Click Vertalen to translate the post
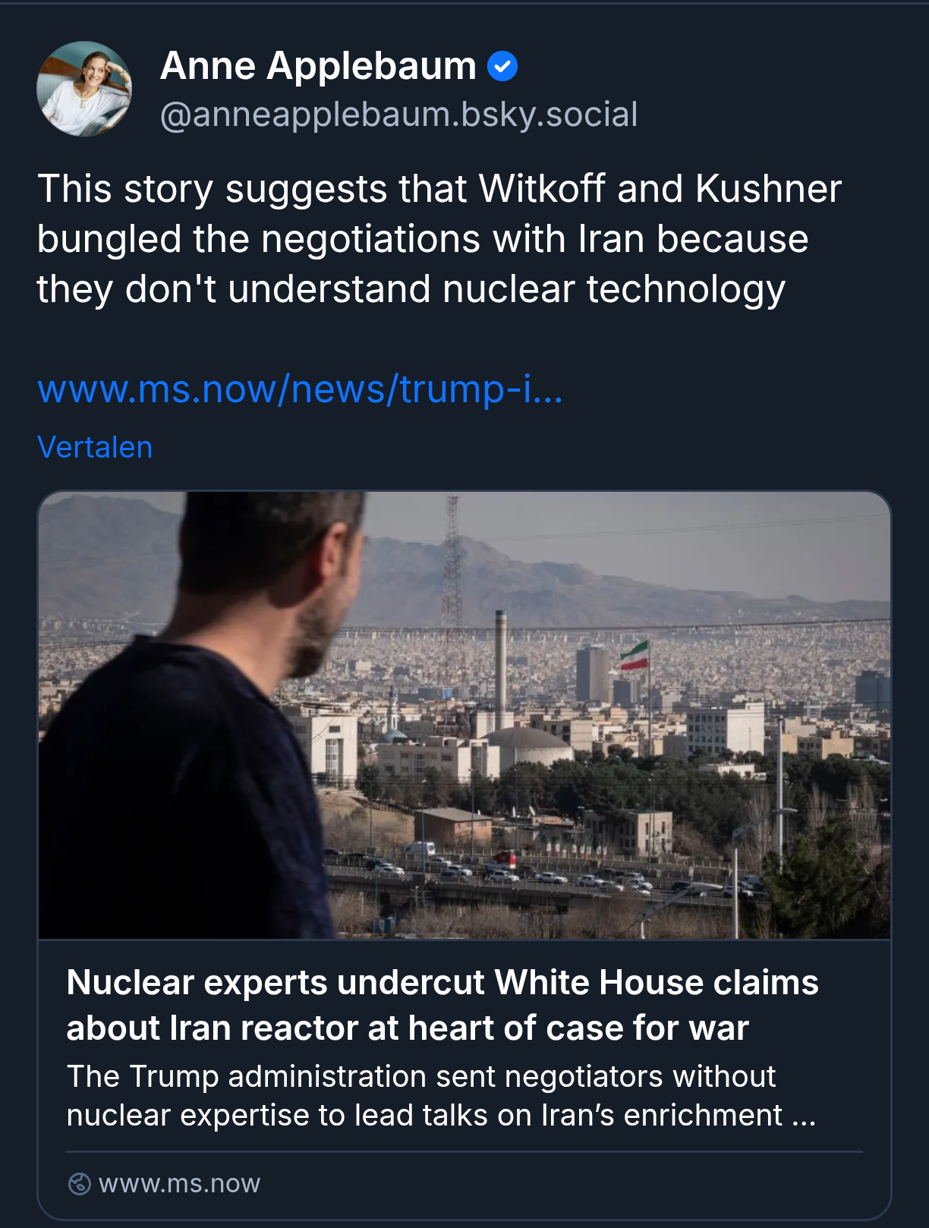The height and width of the screenshot is (1228, 929). tap(95, 448)
